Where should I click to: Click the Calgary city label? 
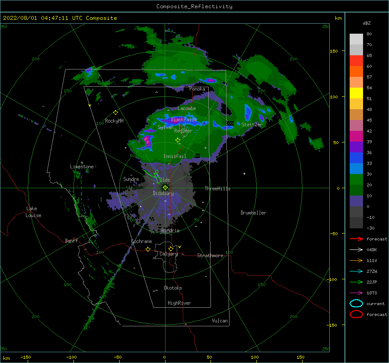click(169, 254)
